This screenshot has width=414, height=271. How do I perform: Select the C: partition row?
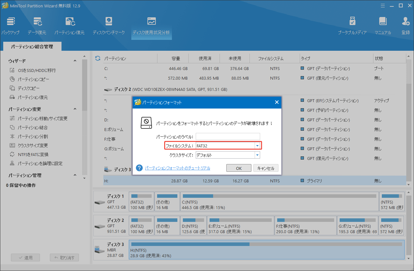click(255, 68)
